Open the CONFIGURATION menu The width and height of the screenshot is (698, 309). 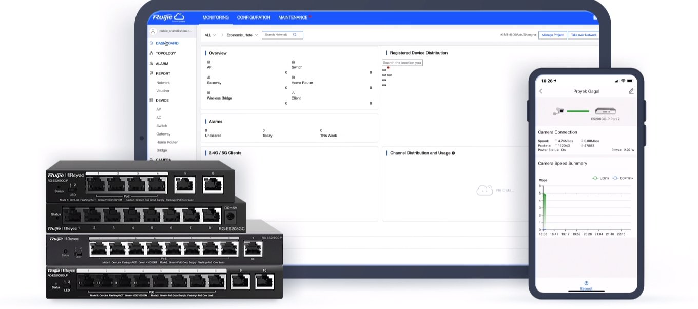coord(253,17)
